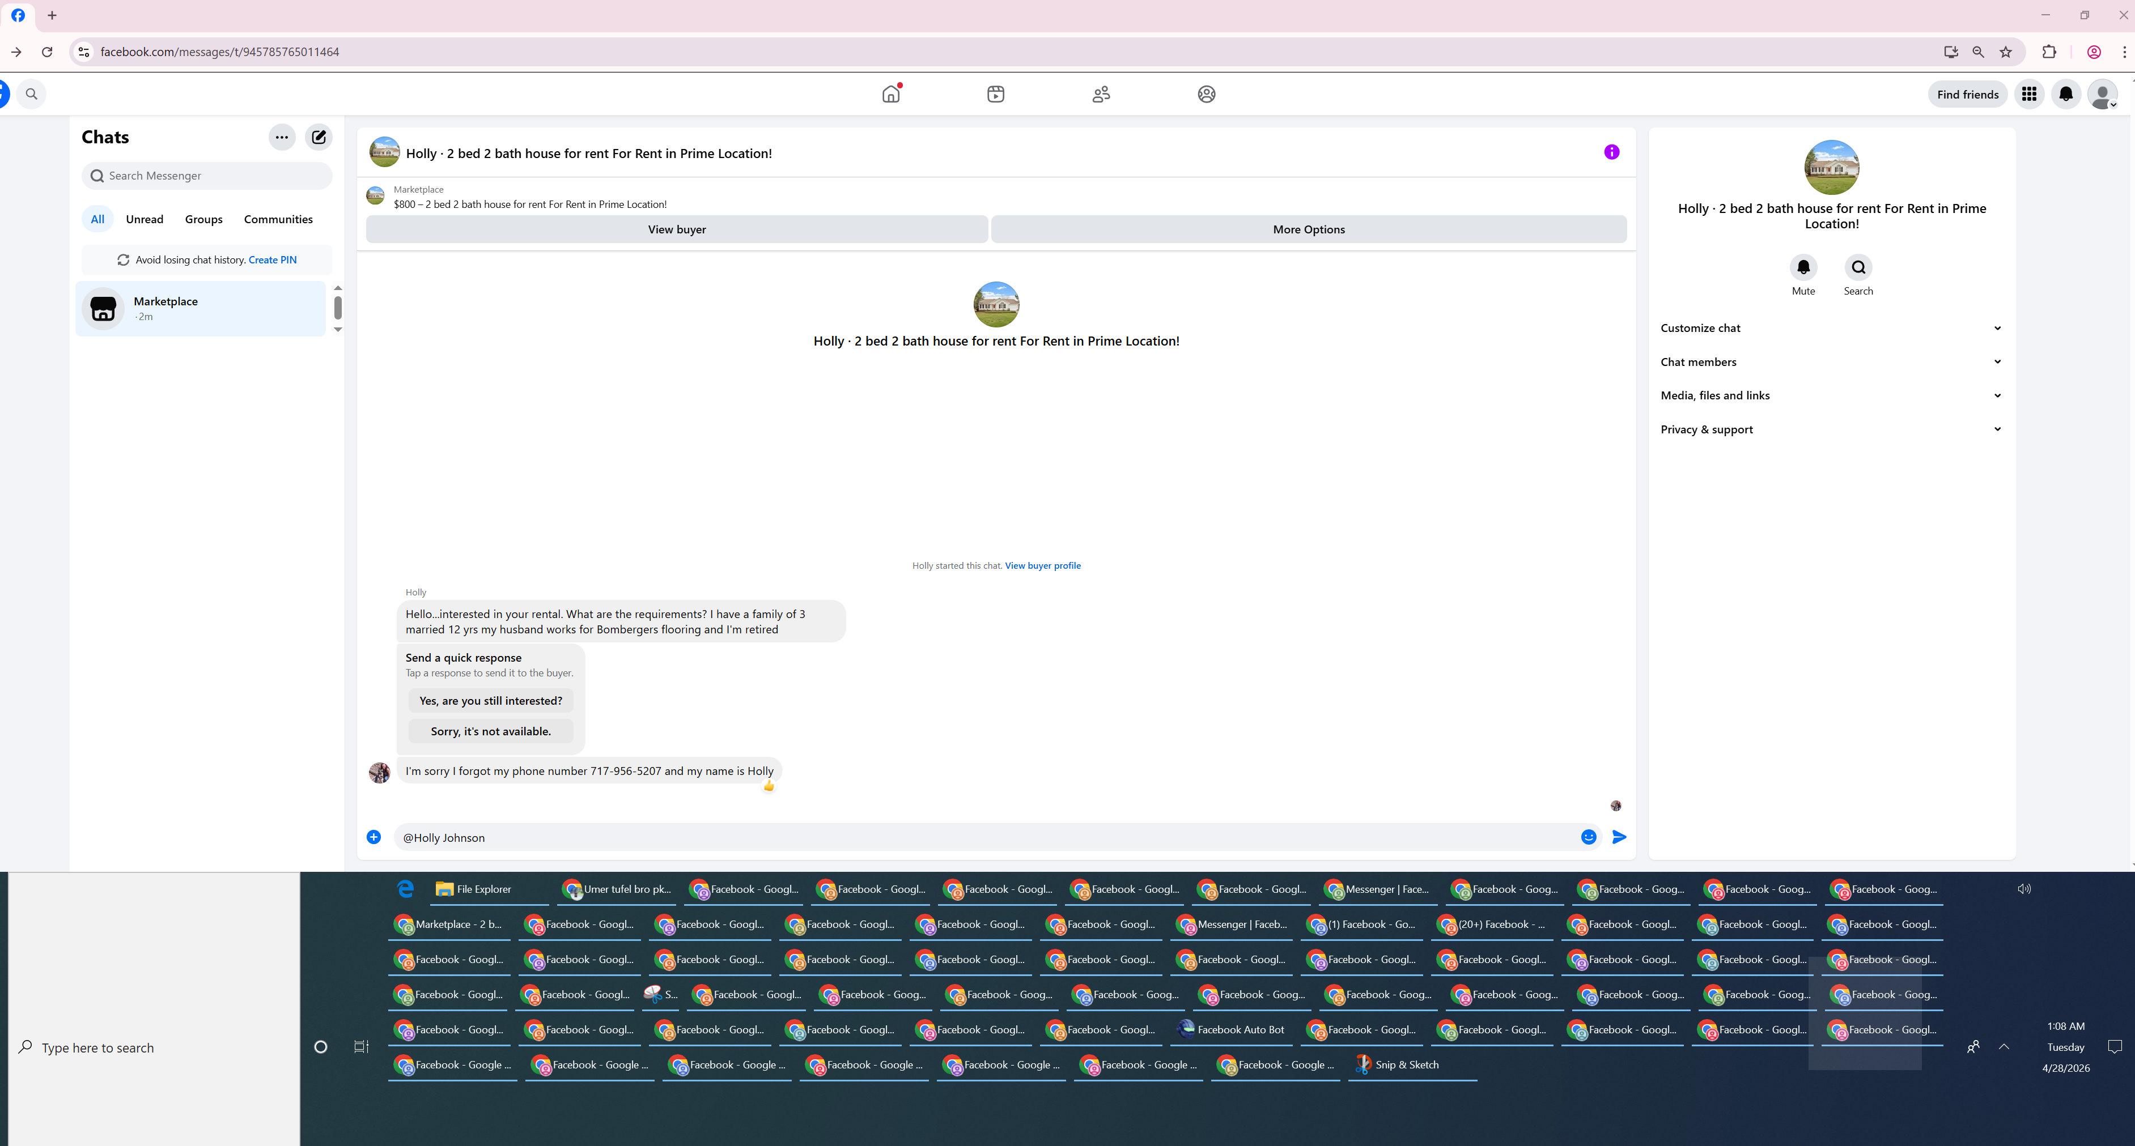Open browser extensions puzzle icon
The height and width of the screenshot is (1146, 2135).
[x=2049, y=52]
